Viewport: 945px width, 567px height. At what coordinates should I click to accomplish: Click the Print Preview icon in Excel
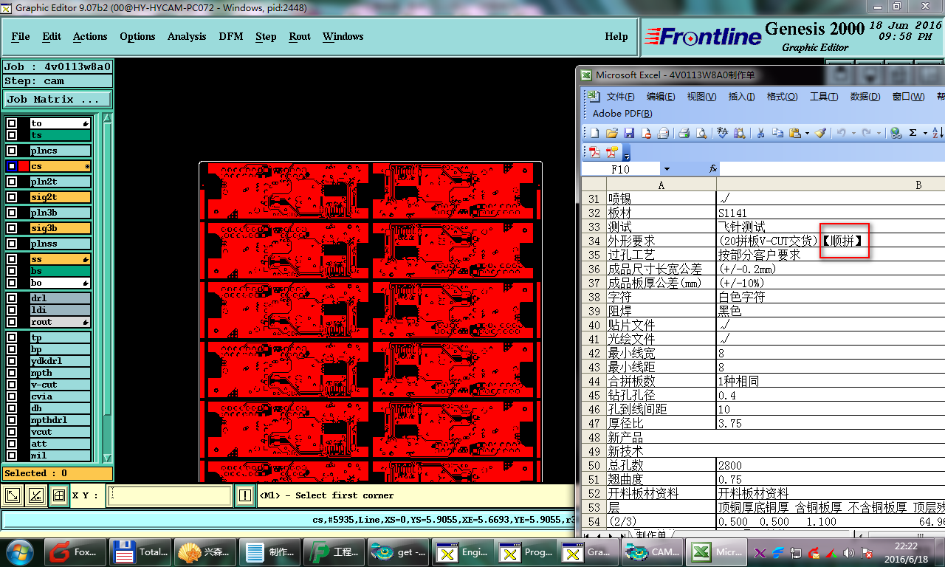coord(701,133)
